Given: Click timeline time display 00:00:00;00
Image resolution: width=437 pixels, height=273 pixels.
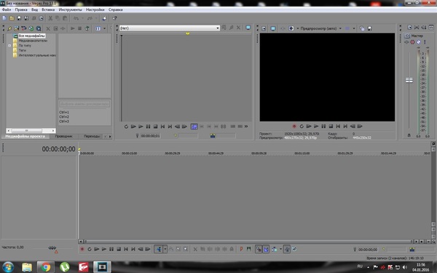Looking at the screenshot, I should point(58,149).
